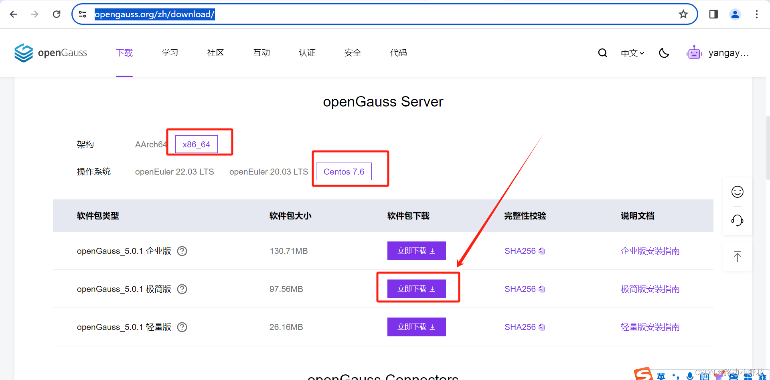
Task: Reload the openGauss download page
Action: [57, 14]
